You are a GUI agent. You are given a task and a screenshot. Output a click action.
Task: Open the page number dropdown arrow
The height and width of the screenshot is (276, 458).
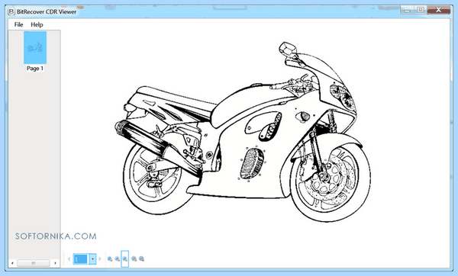[x=92, y=258]
